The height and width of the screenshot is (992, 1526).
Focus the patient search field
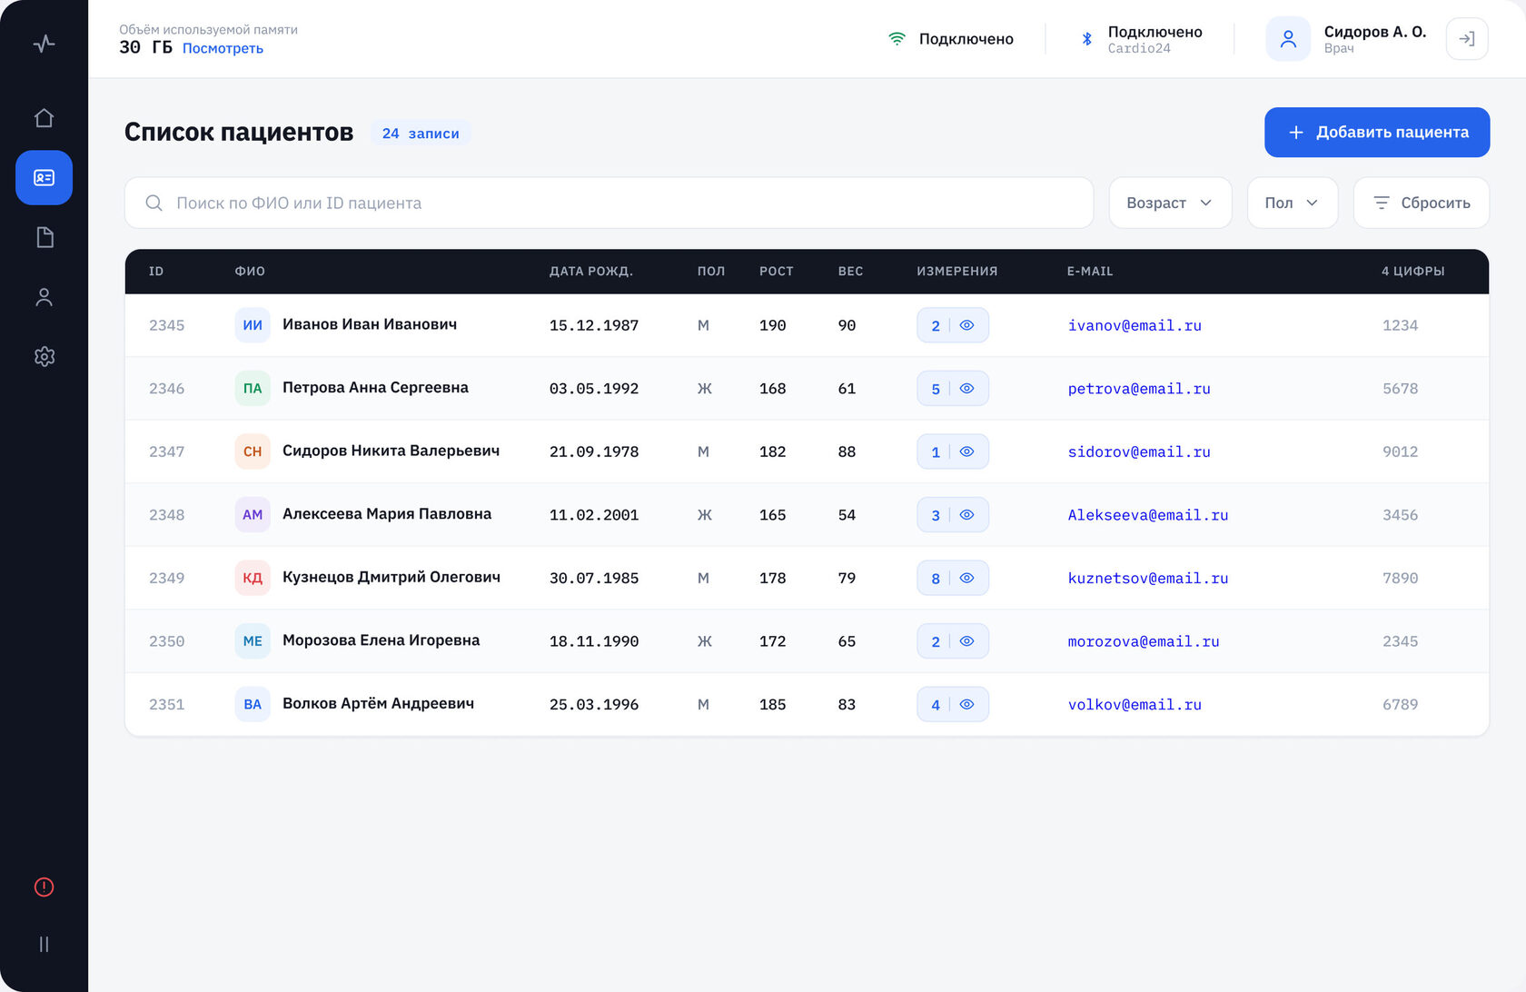coord(609,203)
